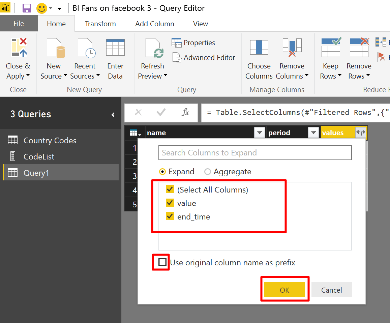The width and height of the screenshot is (390, 323).
Task: Click the Close & Apply icon
Action: point(19,48)
